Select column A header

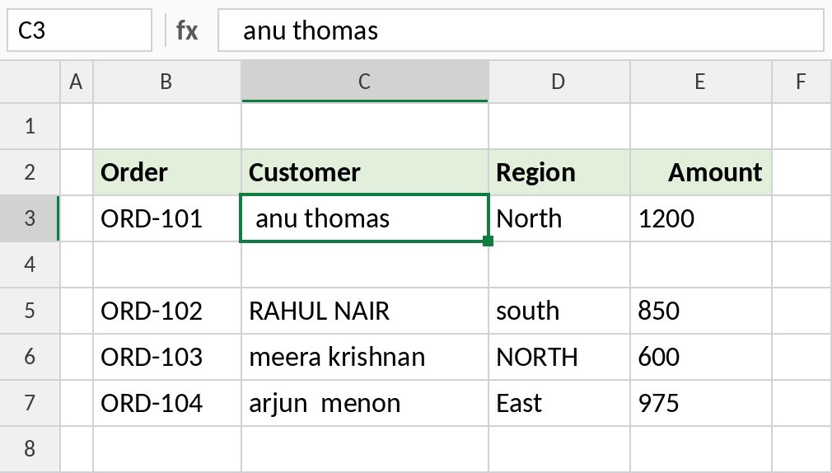pos(77,82)
